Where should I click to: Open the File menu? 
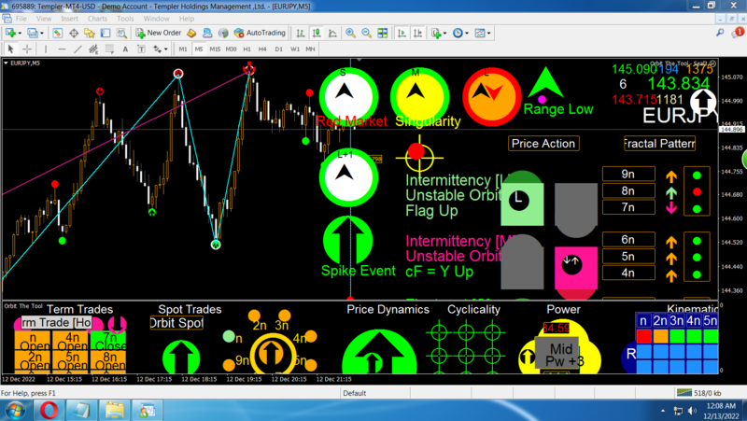(x=21, y=19)
